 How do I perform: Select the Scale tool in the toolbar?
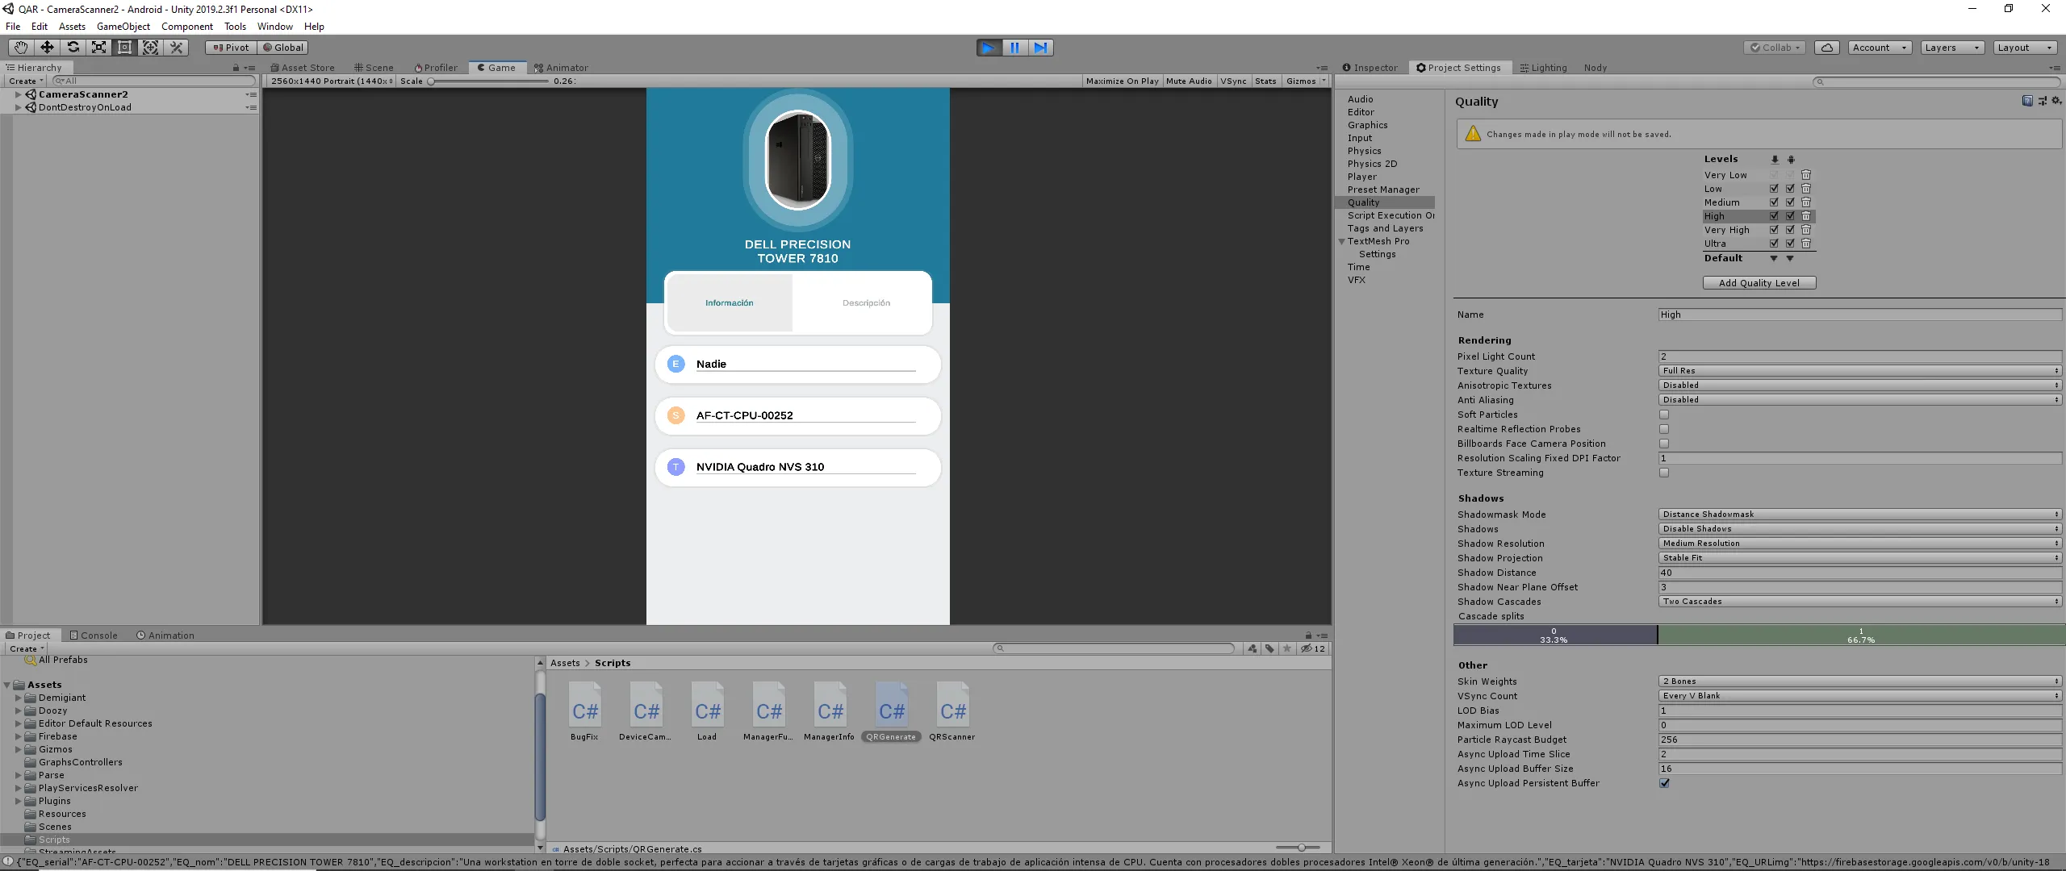98,48
